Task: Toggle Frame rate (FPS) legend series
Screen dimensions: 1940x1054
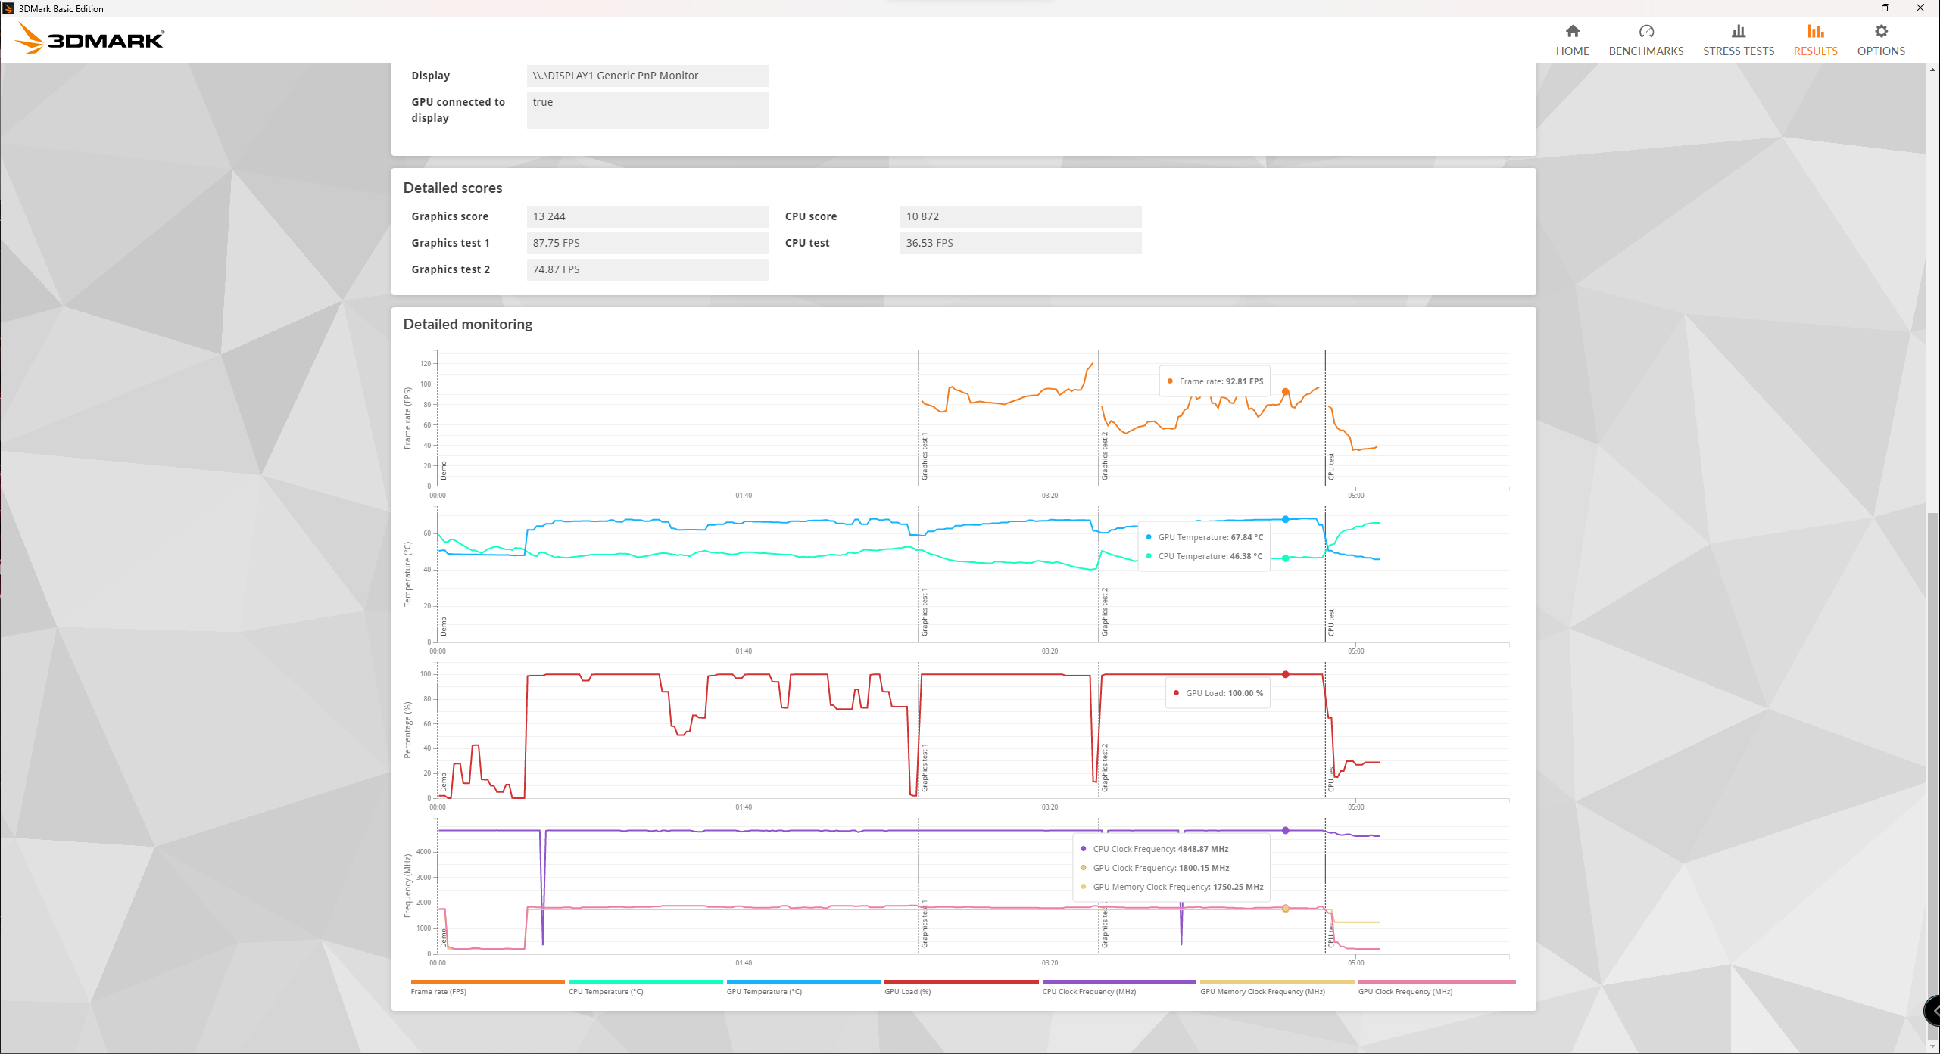Action: [x=438, y=991]
